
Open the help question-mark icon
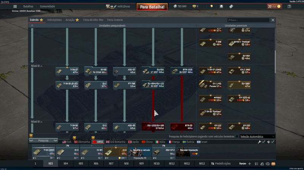tap(289, 6)
